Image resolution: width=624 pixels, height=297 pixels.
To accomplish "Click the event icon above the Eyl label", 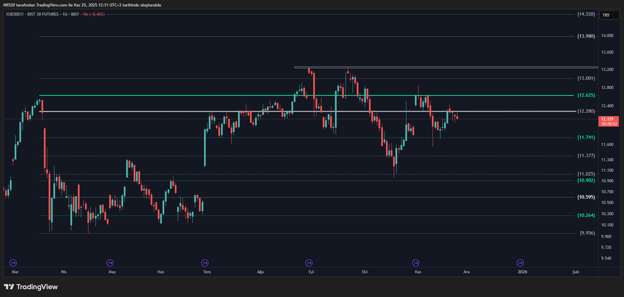I will pyautogui.click(x=309, y=263).
